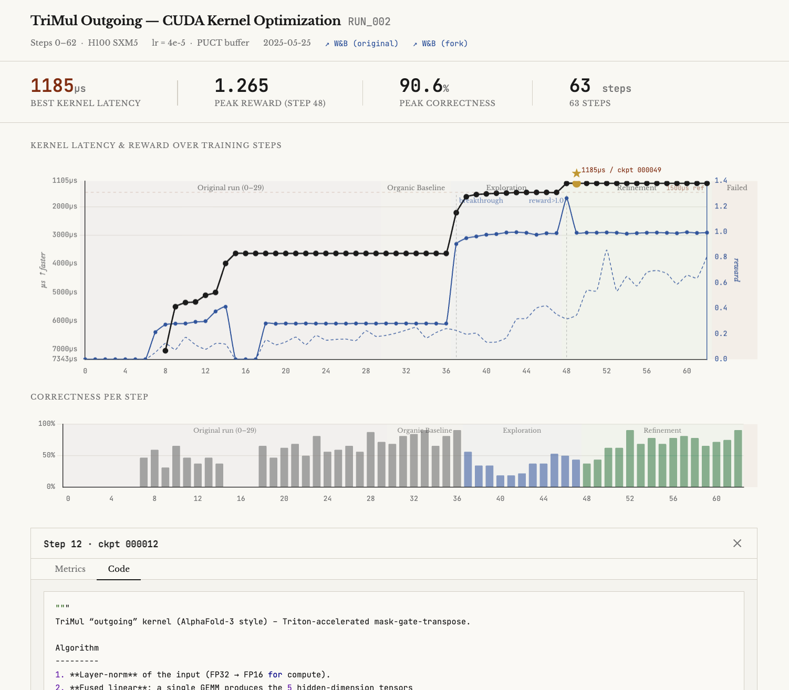Viewport: 789px width, 690px height.
Task: Click the '1500µs ref' reference line label
Action: [686, 187]
